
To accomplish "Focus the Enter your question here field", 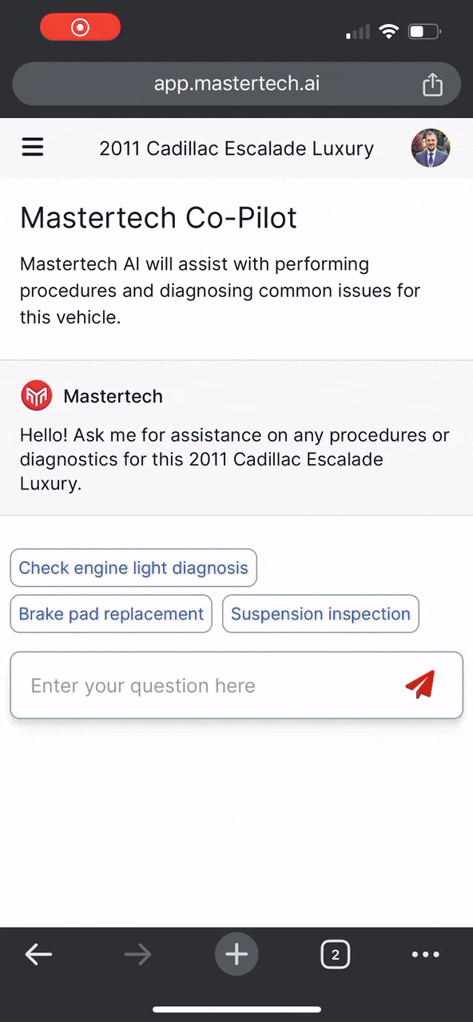I will (236, 685).
